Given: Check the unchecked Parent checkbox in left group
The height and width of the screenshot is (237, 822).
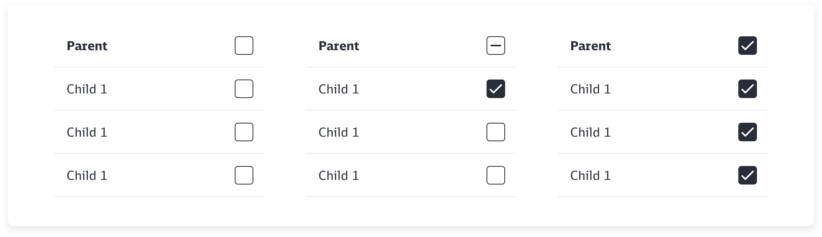Looking at the screenshot, I should tap(244, 46).
